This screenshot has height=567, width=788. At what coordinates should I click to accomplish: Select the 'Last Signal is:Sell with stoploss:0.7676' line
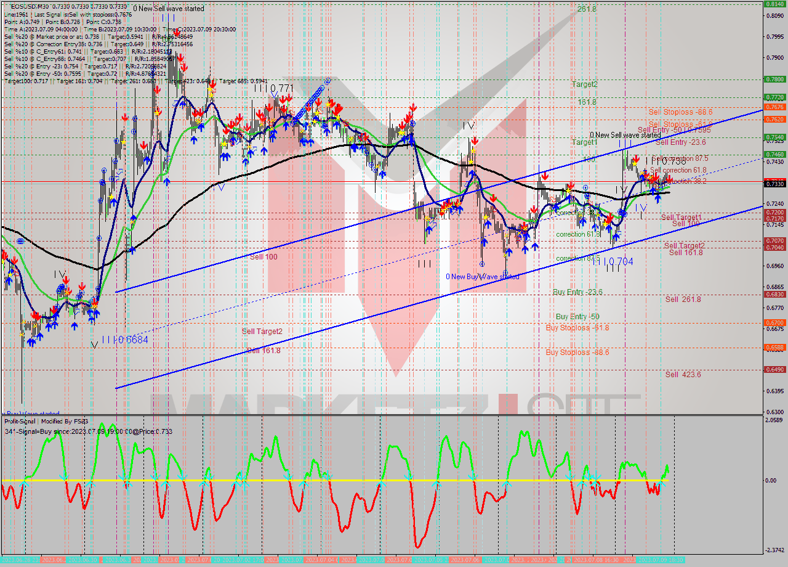point(82,14)
